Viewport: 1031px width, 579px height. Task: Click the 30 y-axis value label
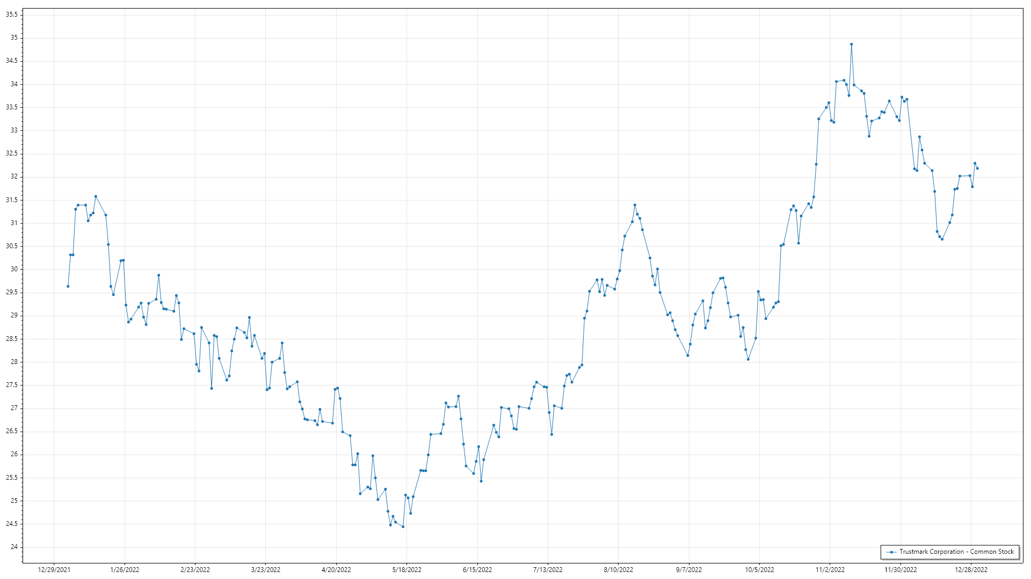pyautogui.click(x=14, y=270)
